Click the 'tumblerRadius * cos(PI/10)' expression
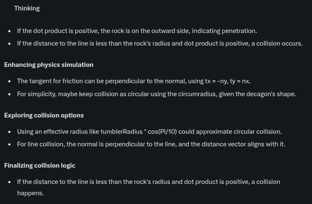312x204 pixels. [x=139, y=132]
